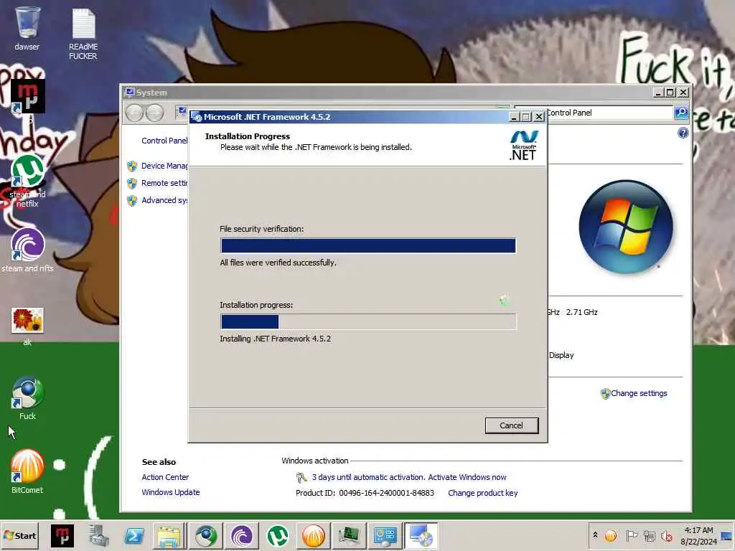Image resolution: width=735 pixels, height=551 pixels.
Task: Click the Installation progress bar
Action: 368,322
